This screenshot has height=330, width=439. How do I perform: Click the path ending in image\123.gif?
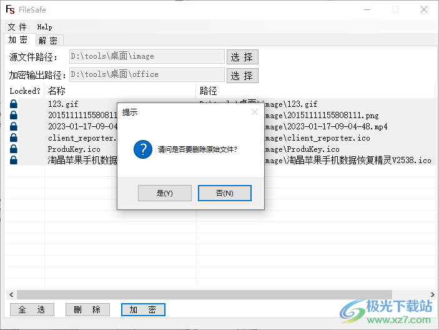(x=291, y=104)
